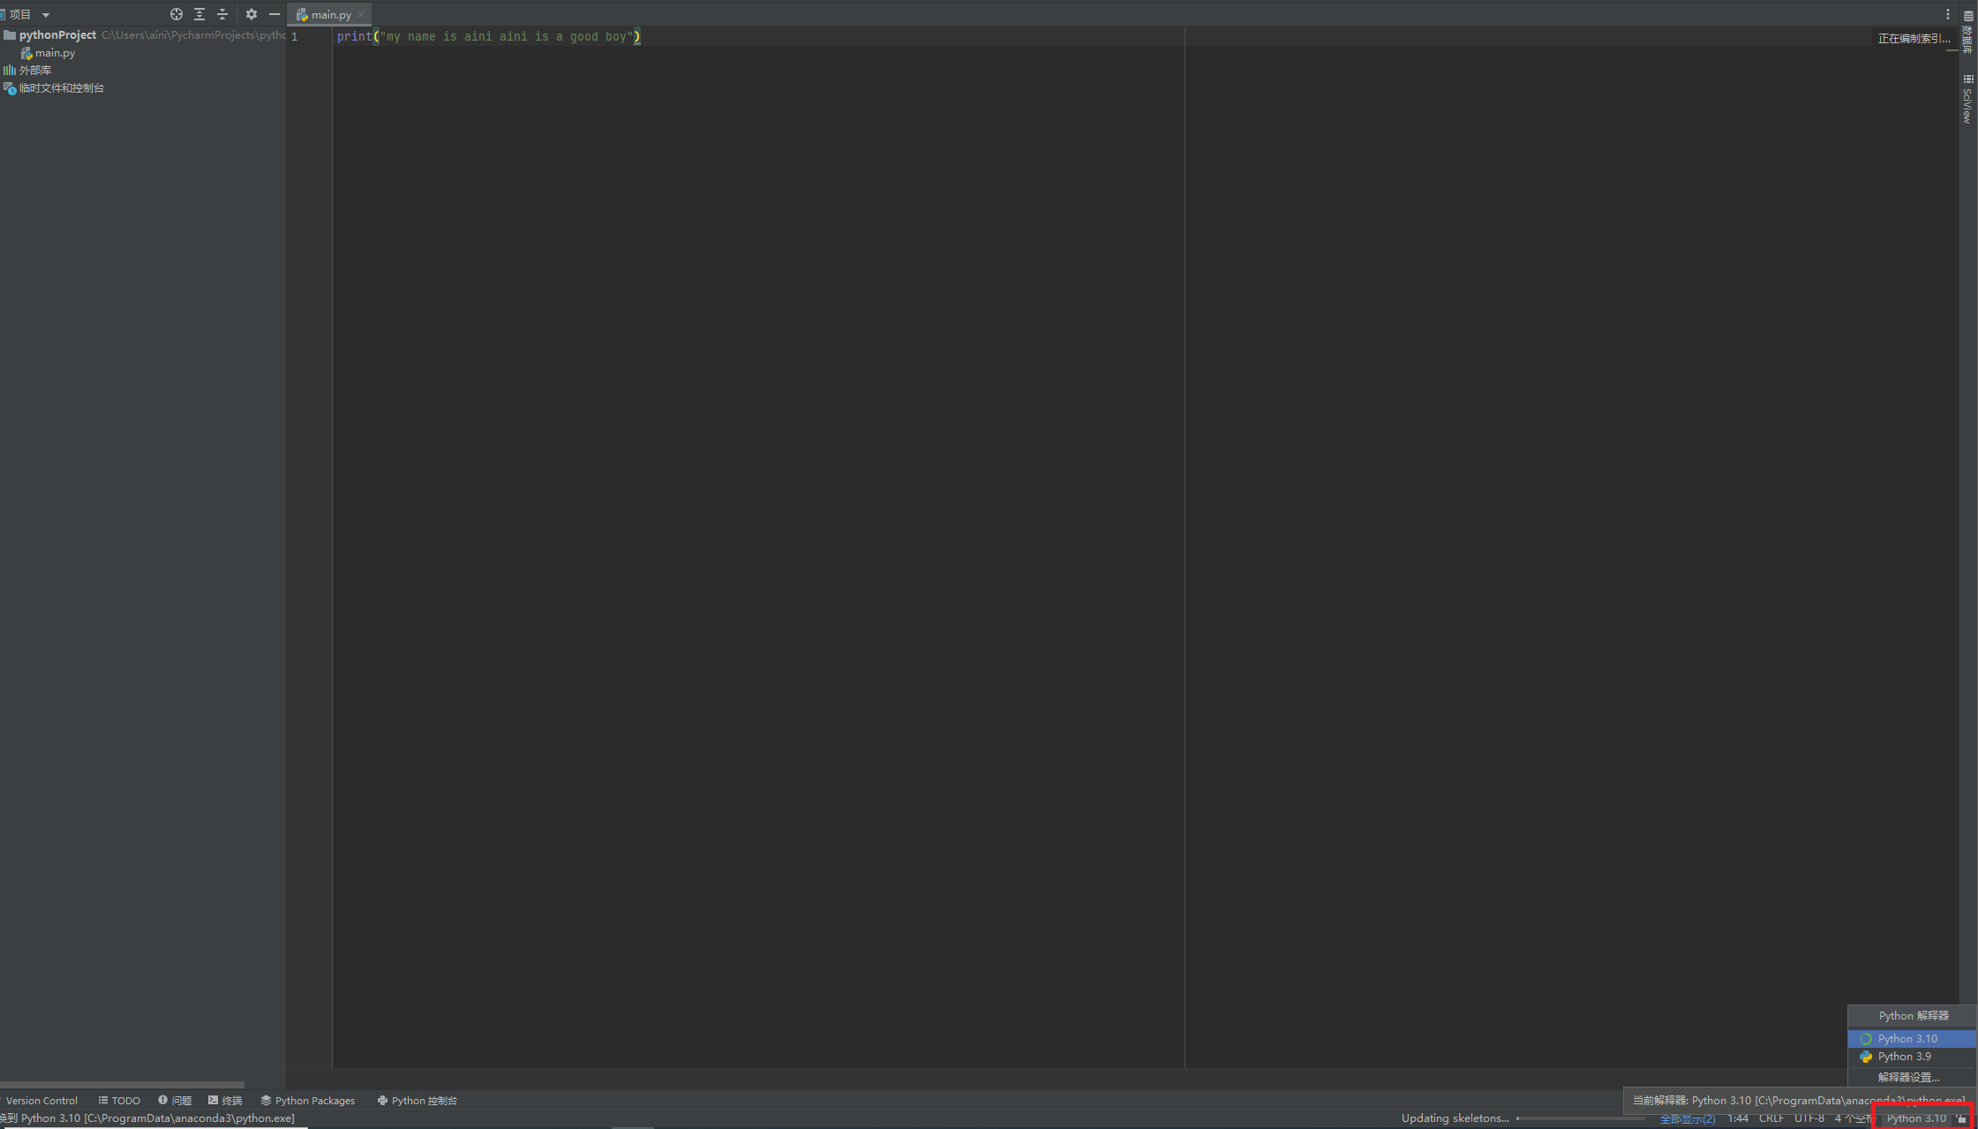Choose Python 3.9 in interpreter popup
Viewport: 1978px width, 1129px height.
[1912, 1057]
